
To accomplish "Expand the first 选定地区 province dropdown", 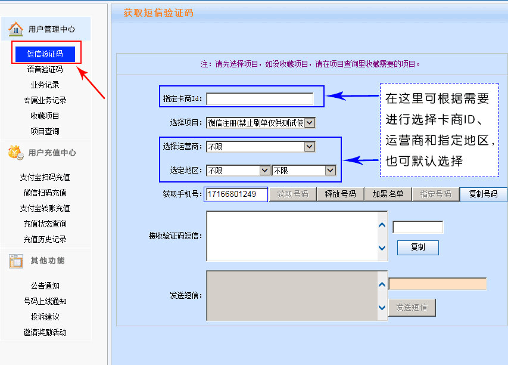I will click(264, 171).
